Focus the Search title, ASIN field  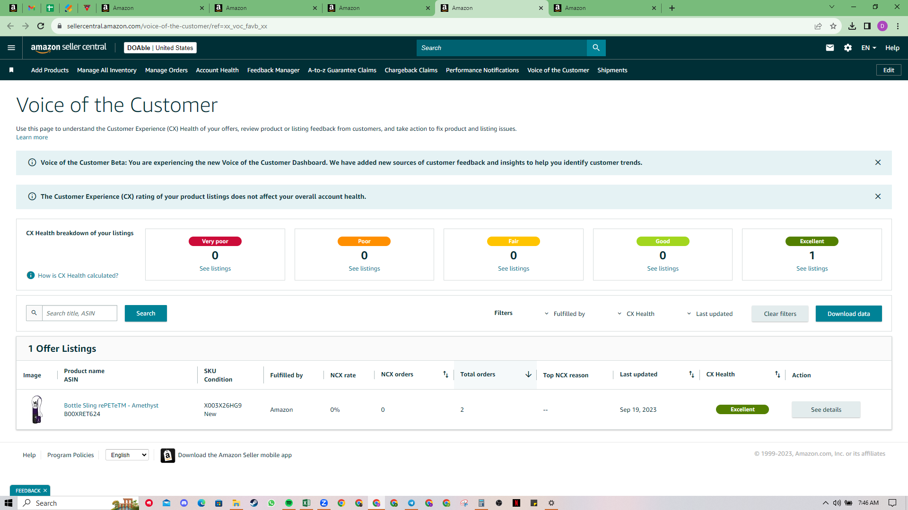[79, 313]
